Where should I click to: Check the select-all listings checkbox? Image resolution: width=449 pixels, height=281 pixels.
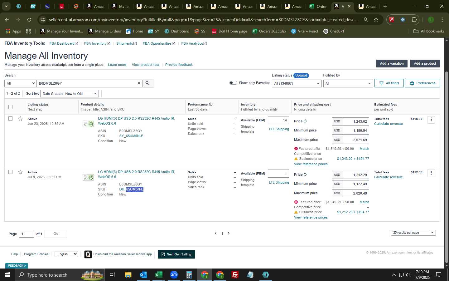click(11, 107)
